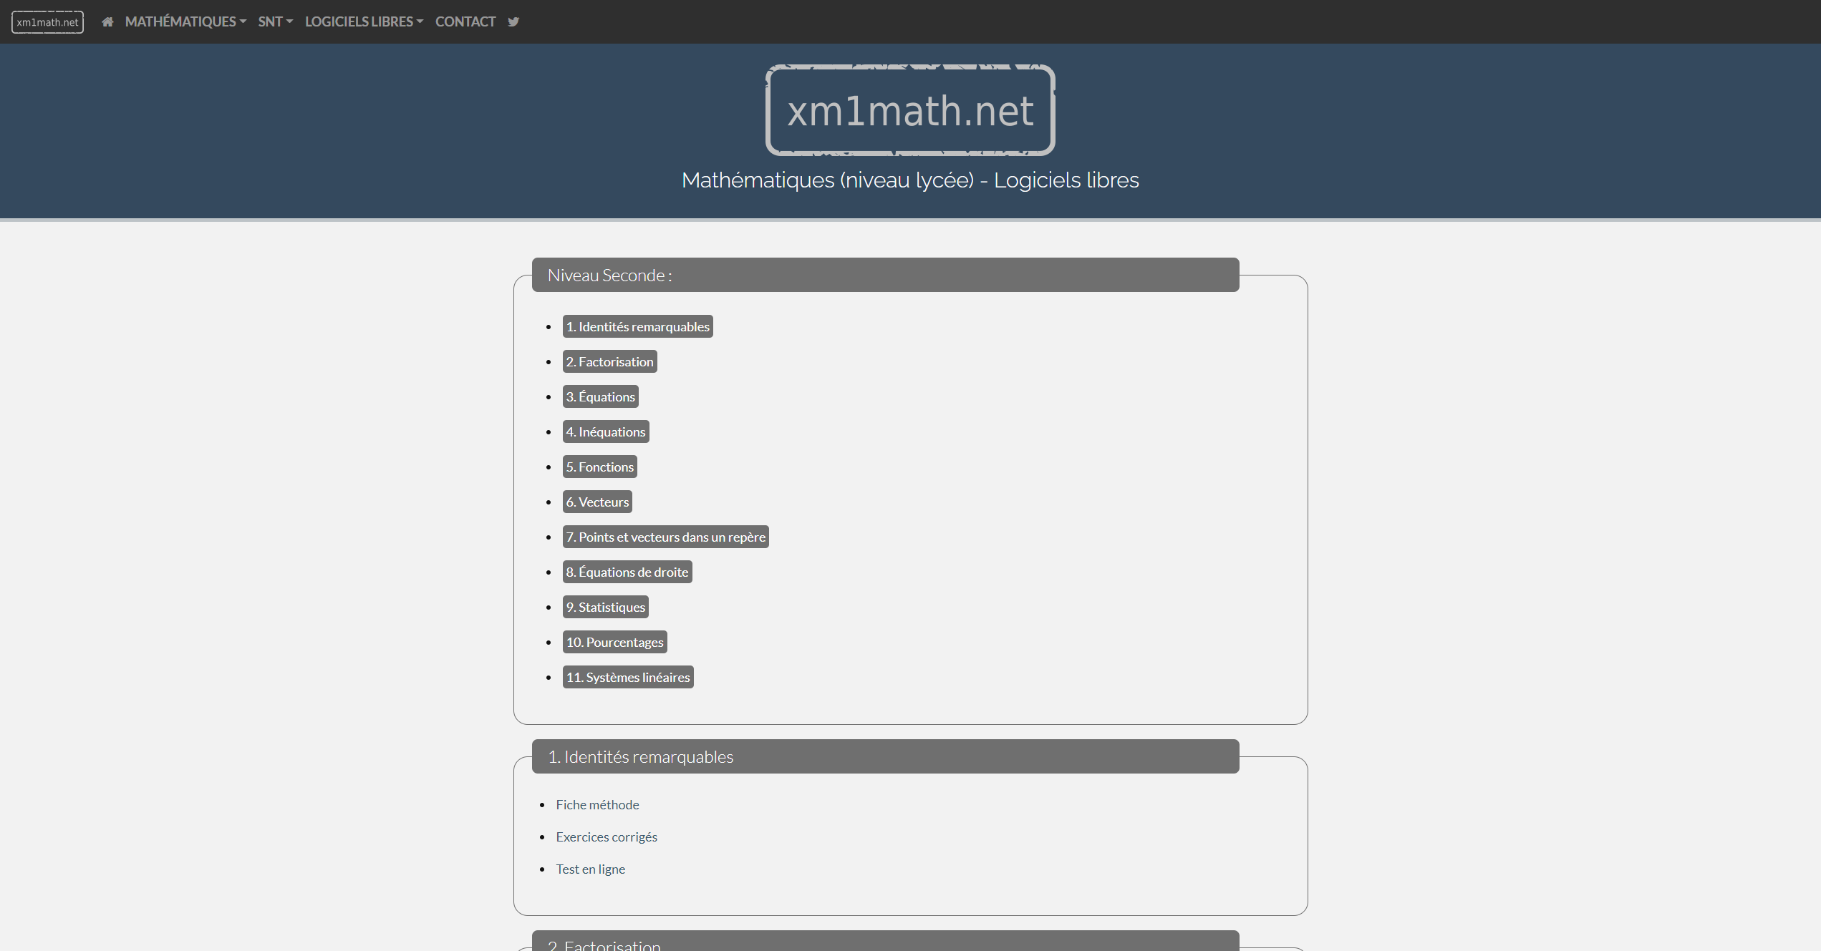Viewport: 1821px width, 951px height.
Task: Open Fiche méthode for identités remarquables
Action: point(599,803)
